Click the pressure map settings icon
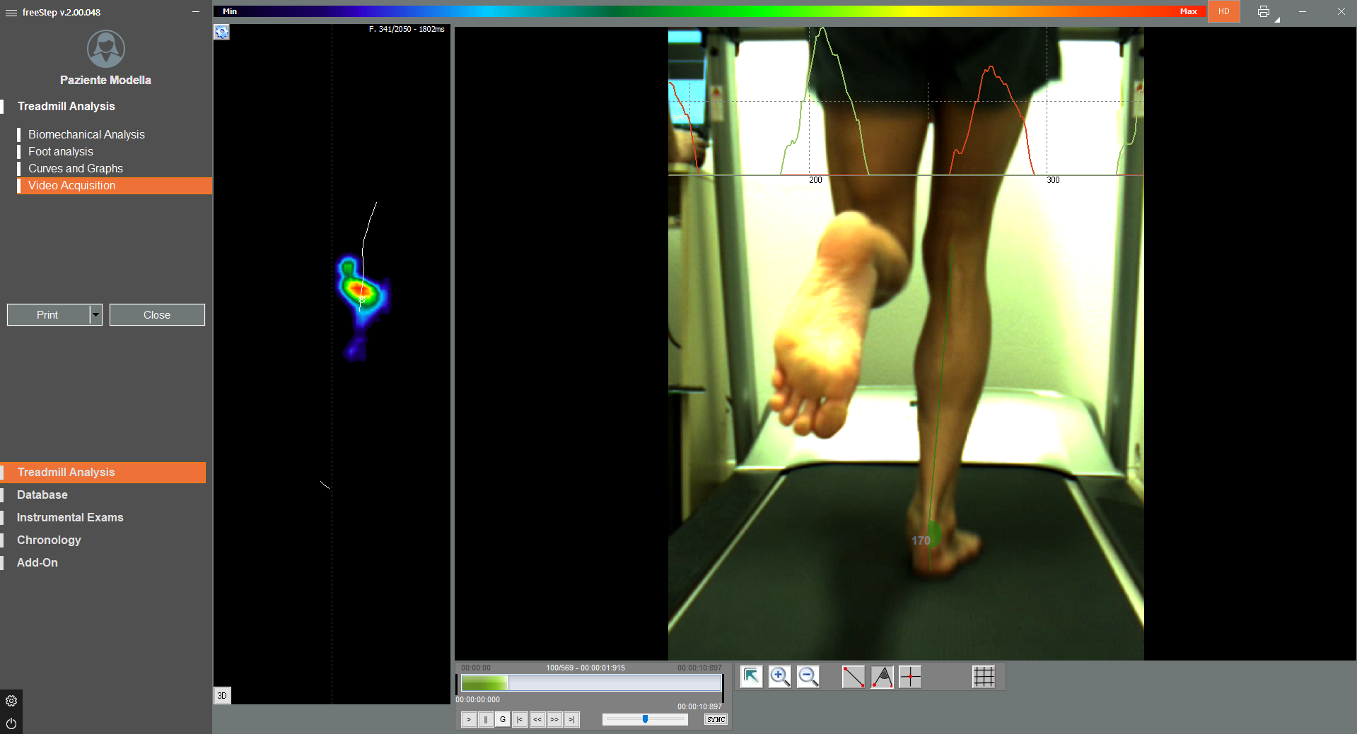This screenshot has height=734, width=1357. [222, 32]
